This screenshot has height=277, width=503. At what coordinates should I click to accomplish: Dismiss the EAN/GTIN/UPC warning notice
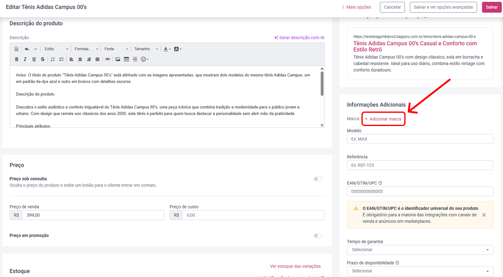point(484,215)
